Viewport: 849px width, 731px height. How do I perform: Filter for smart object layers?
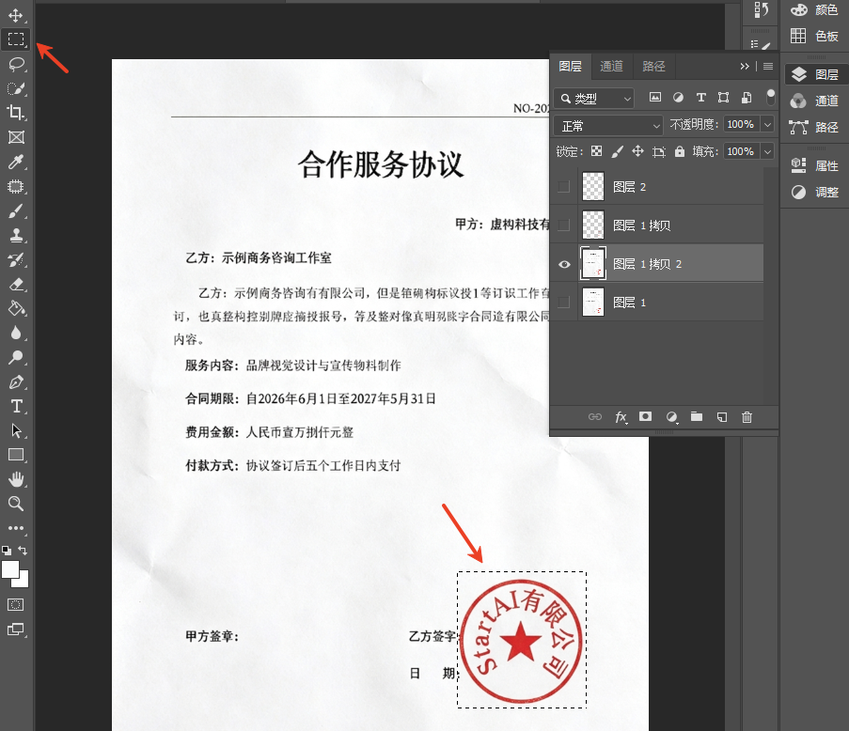point(747,98)
